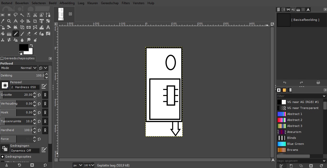
Task: Open the paint mode group selector dropdown
Action: click(x=43, y=68)
